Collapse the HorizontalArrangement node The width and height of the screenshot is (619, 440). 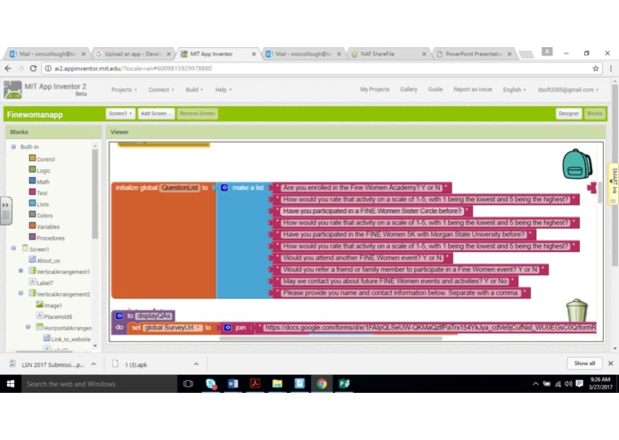click(x=28, y=327)
